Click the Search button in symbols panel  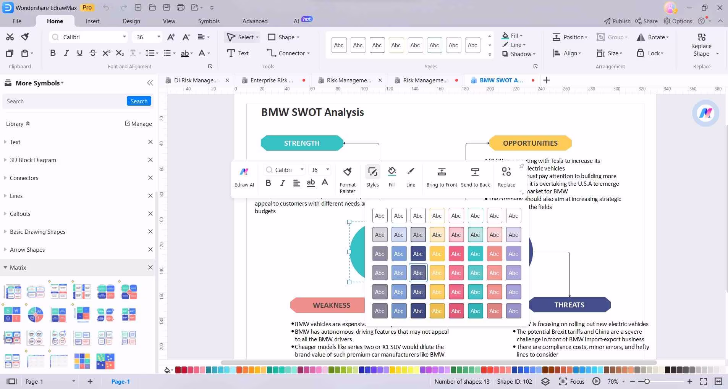[x=139, y=101]
